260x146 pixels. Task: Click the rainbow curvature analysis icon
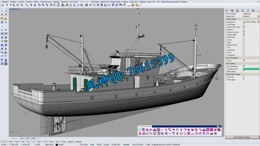click(x=133, y=5)
